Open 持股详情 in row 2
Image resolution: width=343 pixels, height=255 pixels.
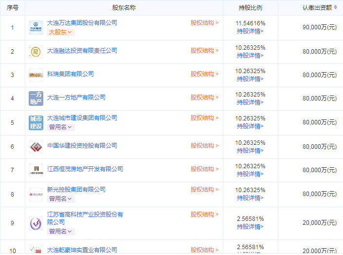point(250,56)
